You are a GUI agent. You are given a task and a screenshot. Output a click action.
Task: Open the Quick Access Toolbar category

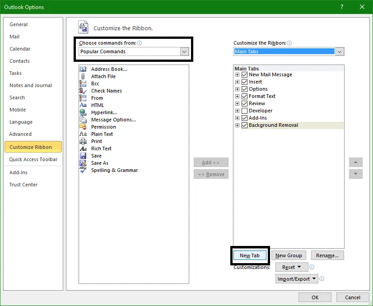click(33, 159)
